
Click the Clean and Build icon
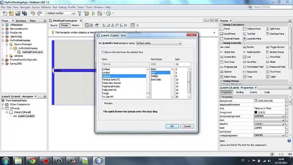point(87,13)
